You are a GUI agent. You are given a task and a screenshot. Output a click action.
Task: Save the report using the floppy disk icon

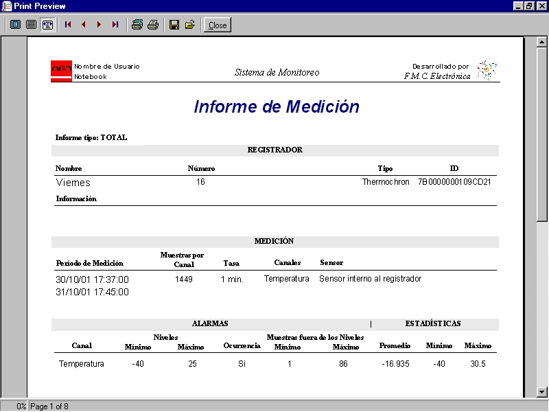click(174, 25)
